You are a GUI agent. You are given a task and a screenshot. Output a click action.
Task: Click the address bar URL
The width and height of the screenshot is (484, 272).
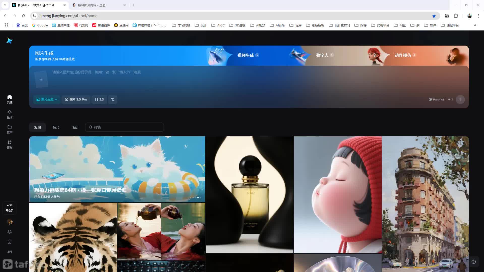[x=68, y=16]
